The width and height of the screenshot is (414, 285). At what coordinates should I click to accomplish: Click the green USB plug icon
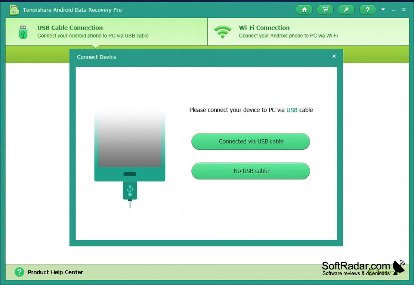pos(23,32)
